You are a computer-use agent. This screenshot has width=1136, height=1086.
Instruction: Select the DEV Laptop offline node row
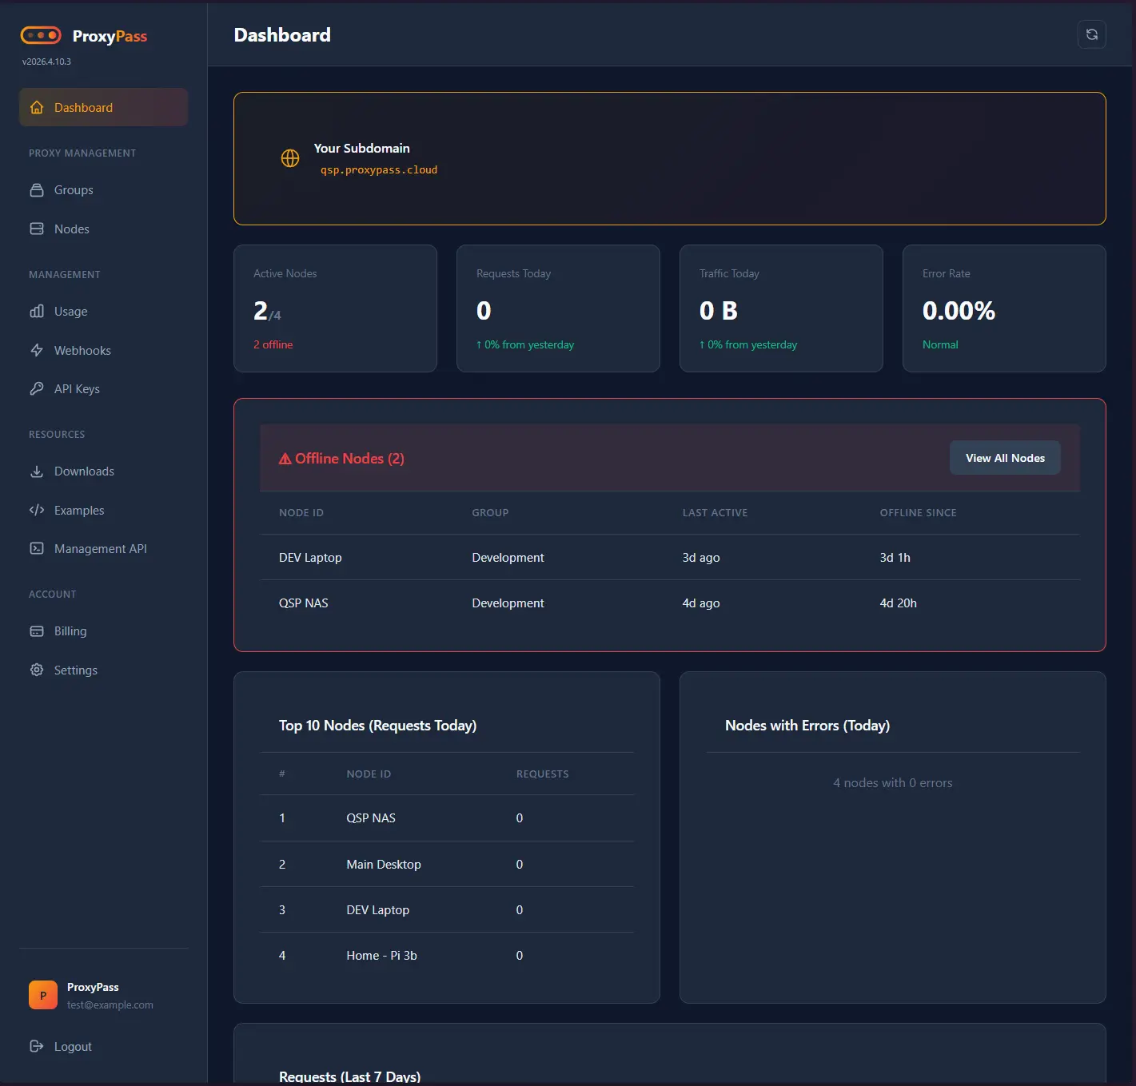pyautogui.click(x=670, y=558)
